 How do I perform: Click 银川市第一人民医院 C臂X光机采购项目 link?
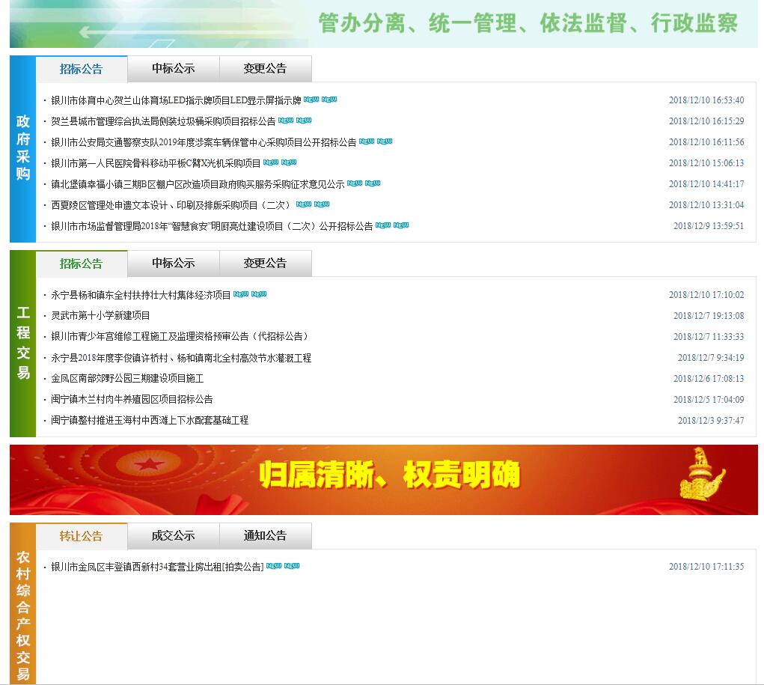[x=156, y=163]
